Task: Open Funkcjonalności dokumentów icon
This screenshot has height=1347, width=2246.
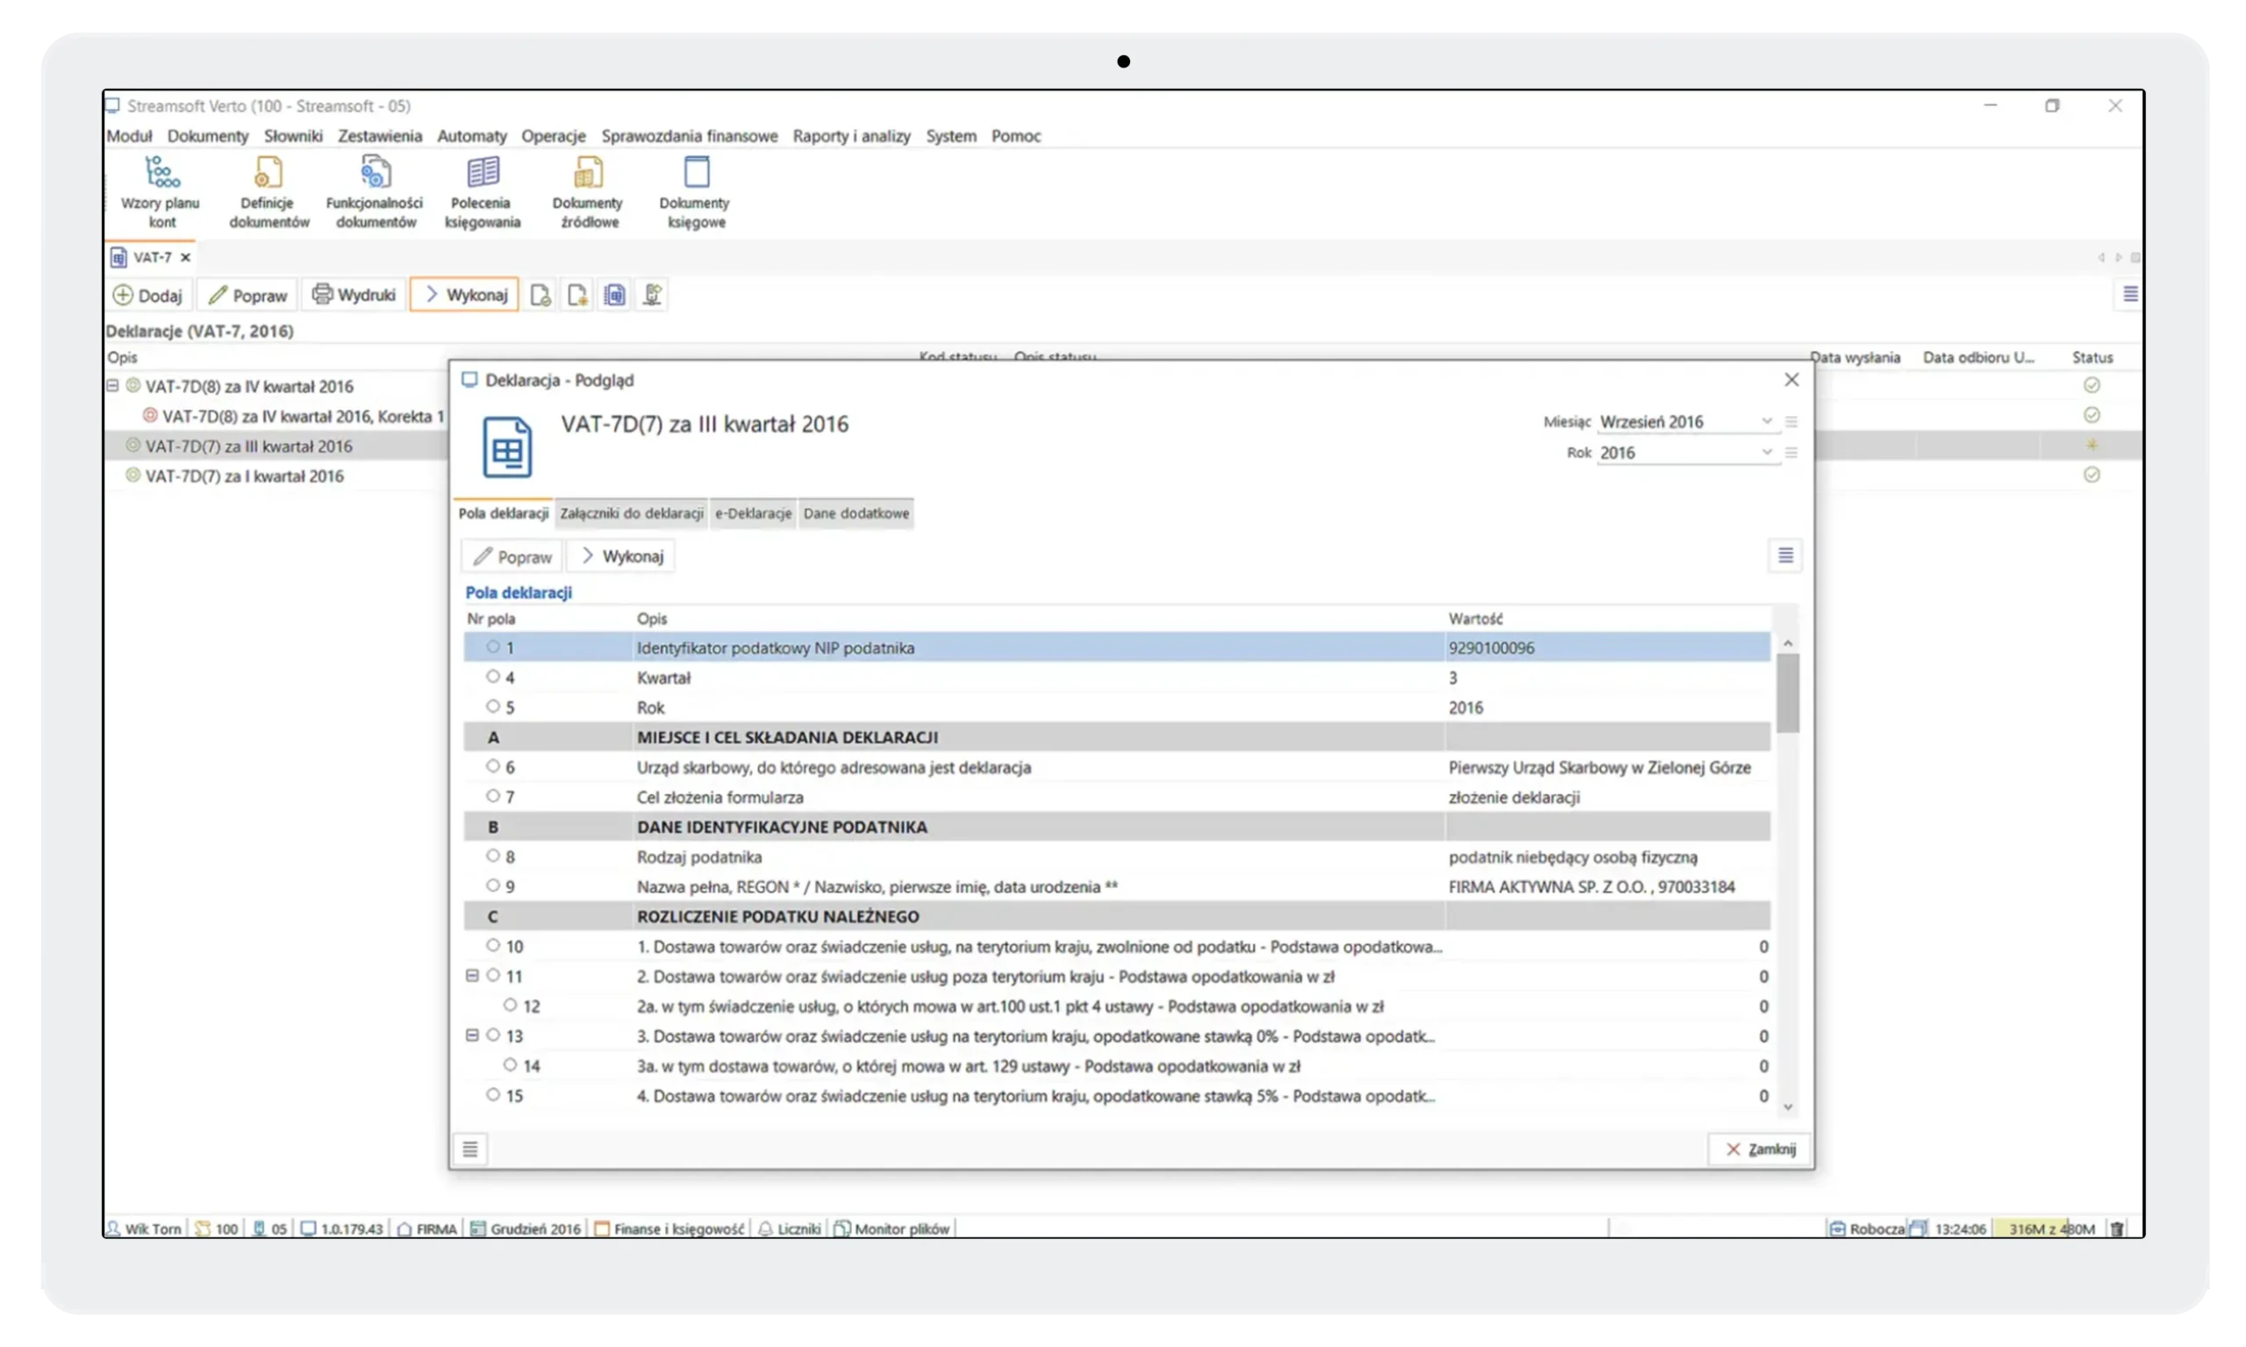Action: [375, 191]
